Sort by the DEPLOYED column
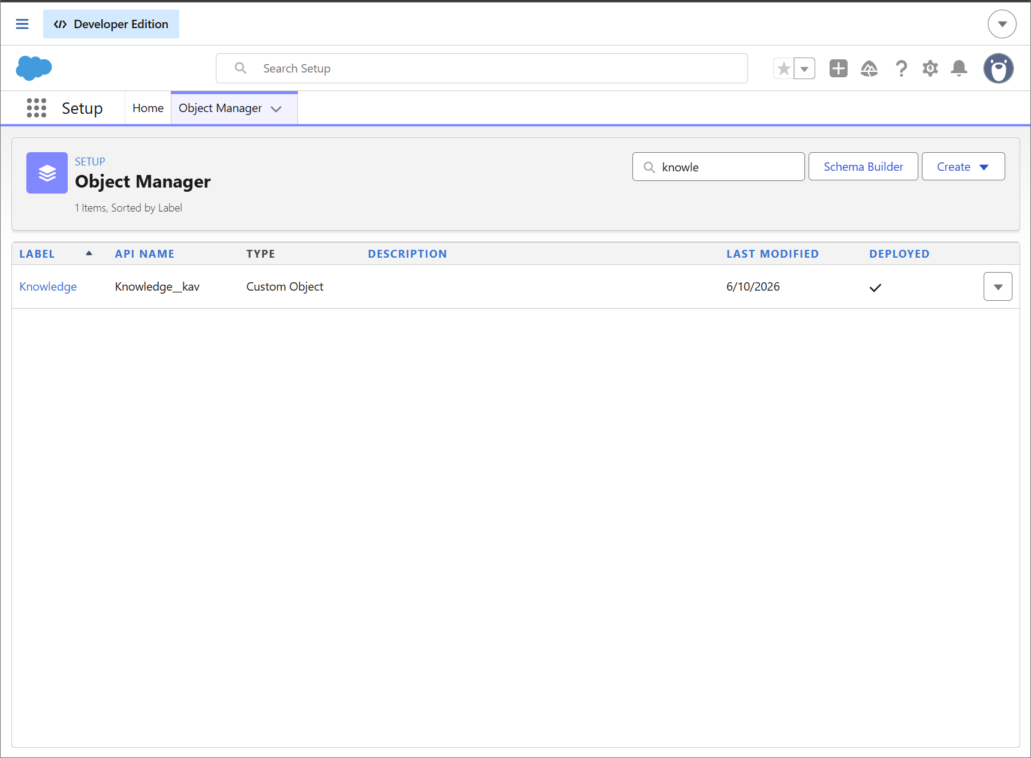 [x=899, y=253]
